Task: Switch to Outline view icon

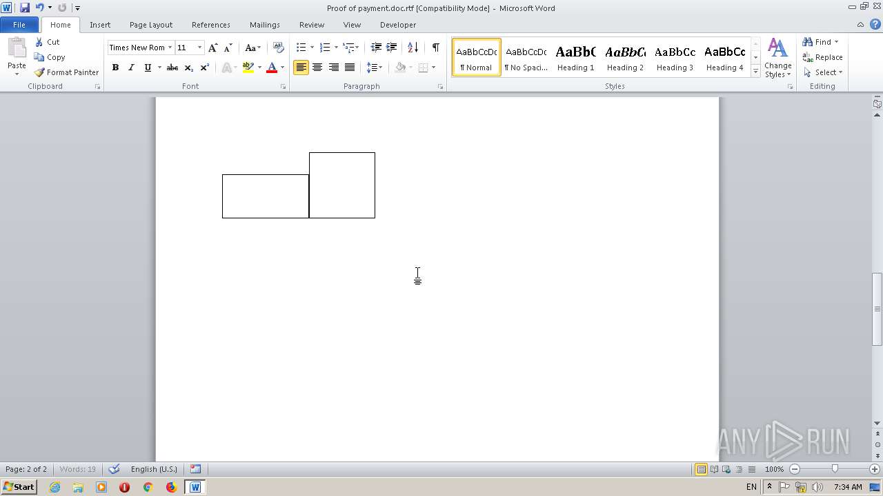Action: click(739, 469)
